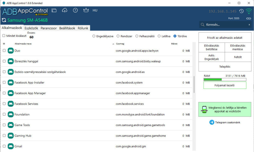Check the Ébresztés hanggal row checkbox

(4, 61)
